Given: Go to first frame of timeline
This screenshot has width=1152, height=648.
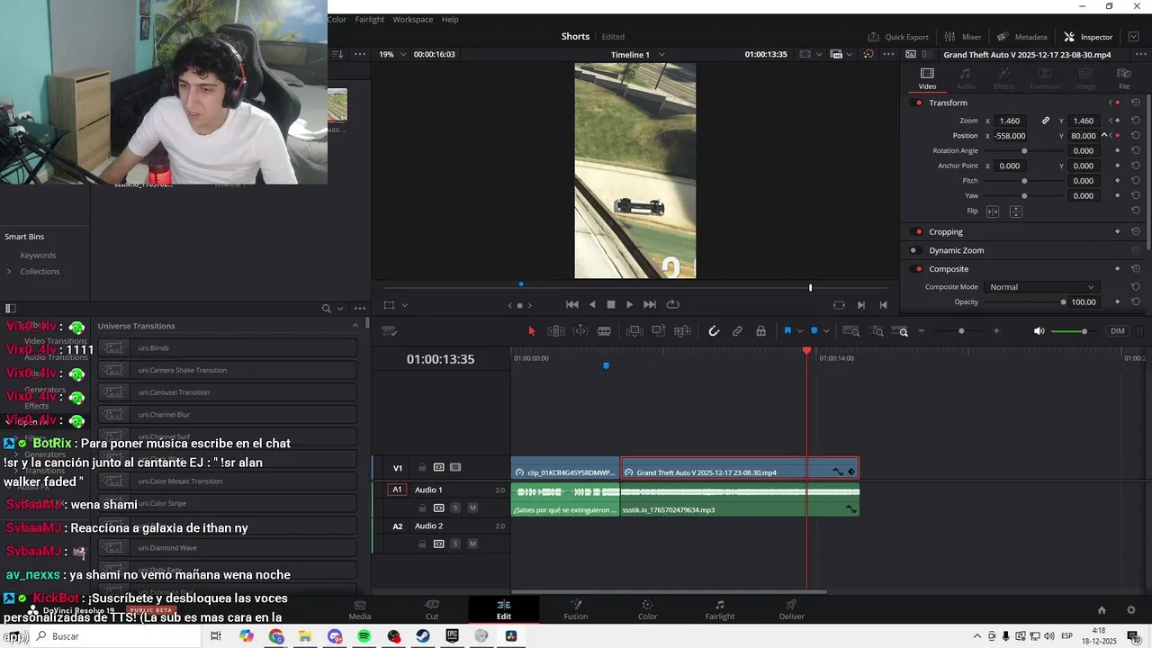Looking at the screenshot, I should point(571,305).
